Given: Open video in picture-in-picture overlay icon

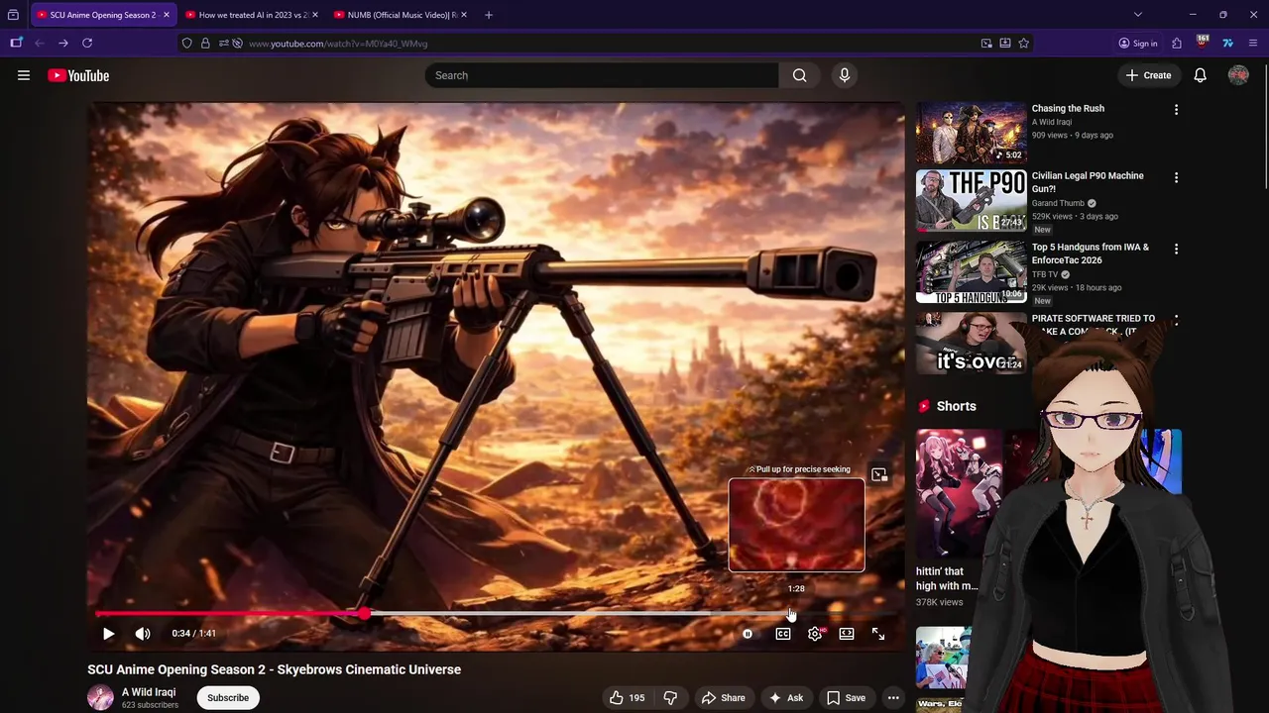Looking at the screenshot, I should [879, 475].
